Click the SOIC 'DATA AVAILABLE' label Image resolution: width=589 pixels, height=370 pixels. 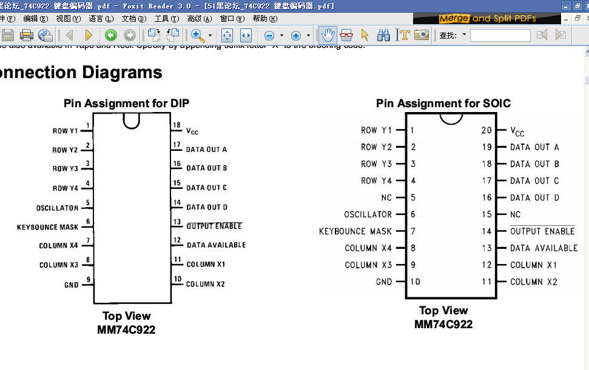544,248
